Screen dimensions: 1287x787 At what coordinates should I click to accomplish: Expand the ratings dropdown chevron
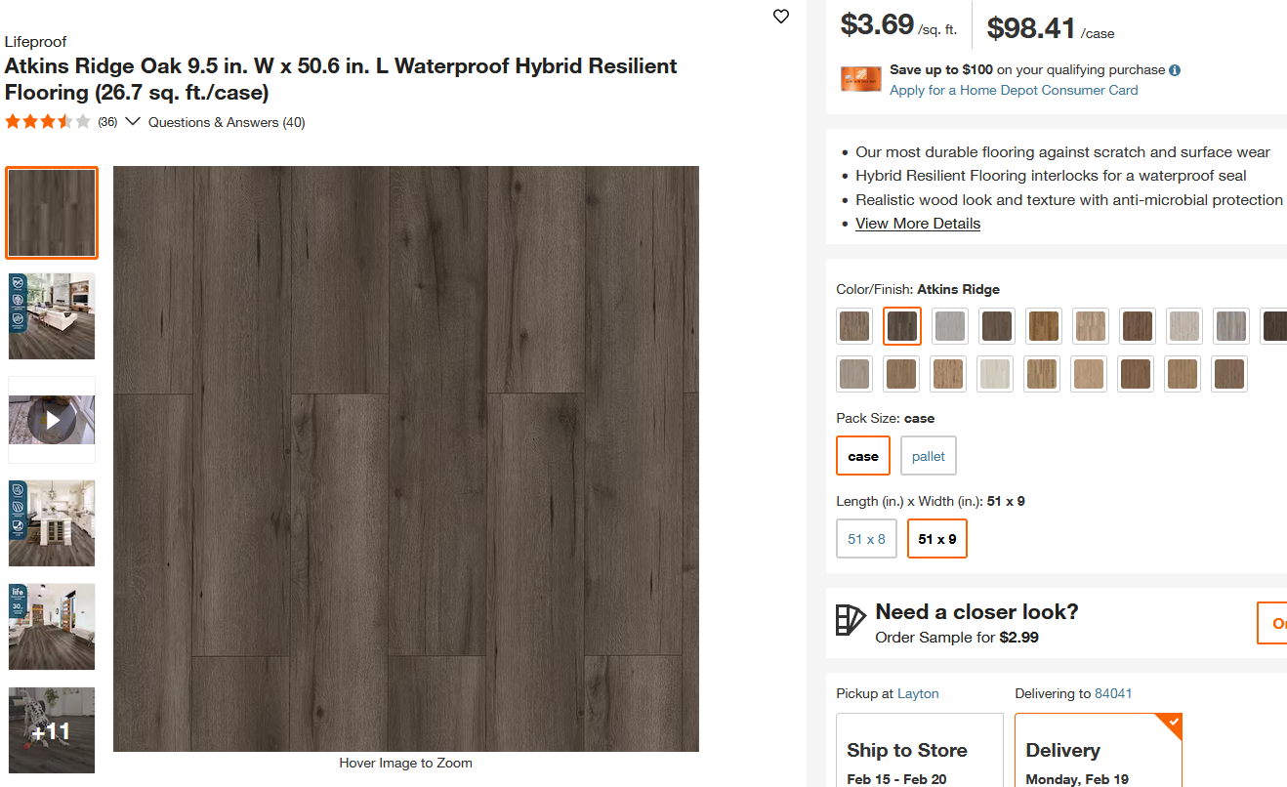click(x=133, y=122)
